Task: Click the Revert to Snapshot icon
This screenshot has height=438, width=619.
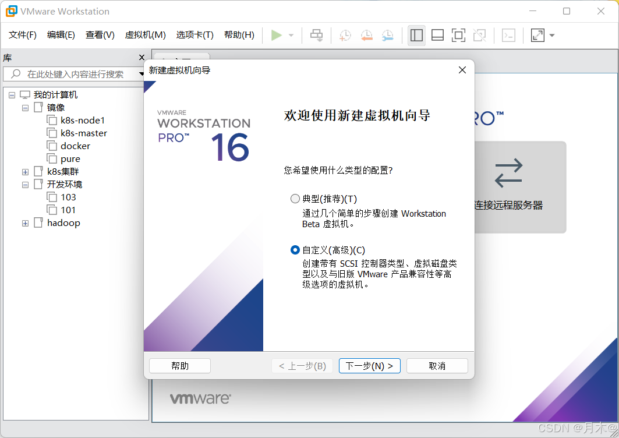Action: pyautogui.click(x=366, y=35)
